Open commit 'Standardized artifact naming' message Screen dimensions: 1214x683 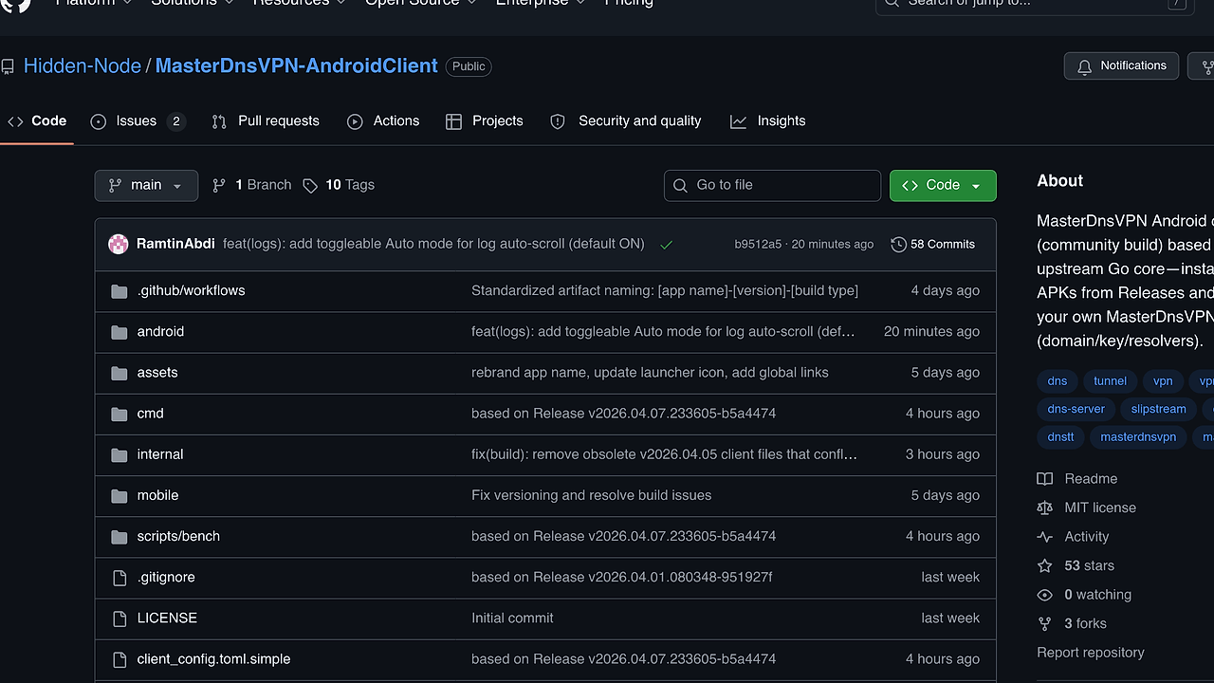pyautogui.click(x=665, y=290)
